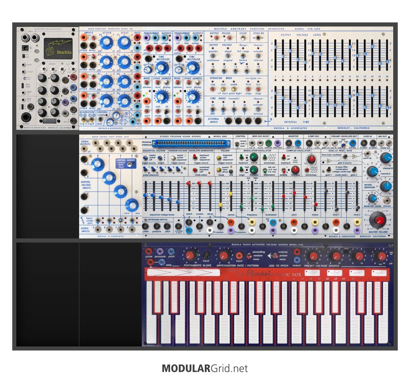Click the Keyboard Inputs pressure jack
Image resolution: width=410 pixels, height=377 pixels.
[157, 226]
